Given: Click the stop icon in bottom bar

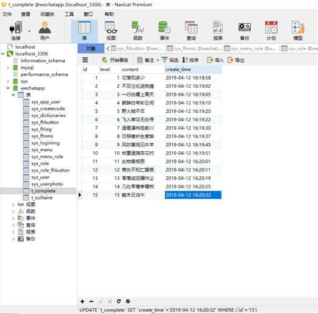Looking at the screenshot, I should (x=128, y=301).
